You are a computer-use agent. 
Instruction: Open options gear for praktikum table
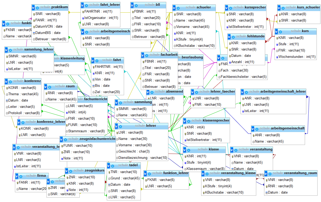point(37,8)
